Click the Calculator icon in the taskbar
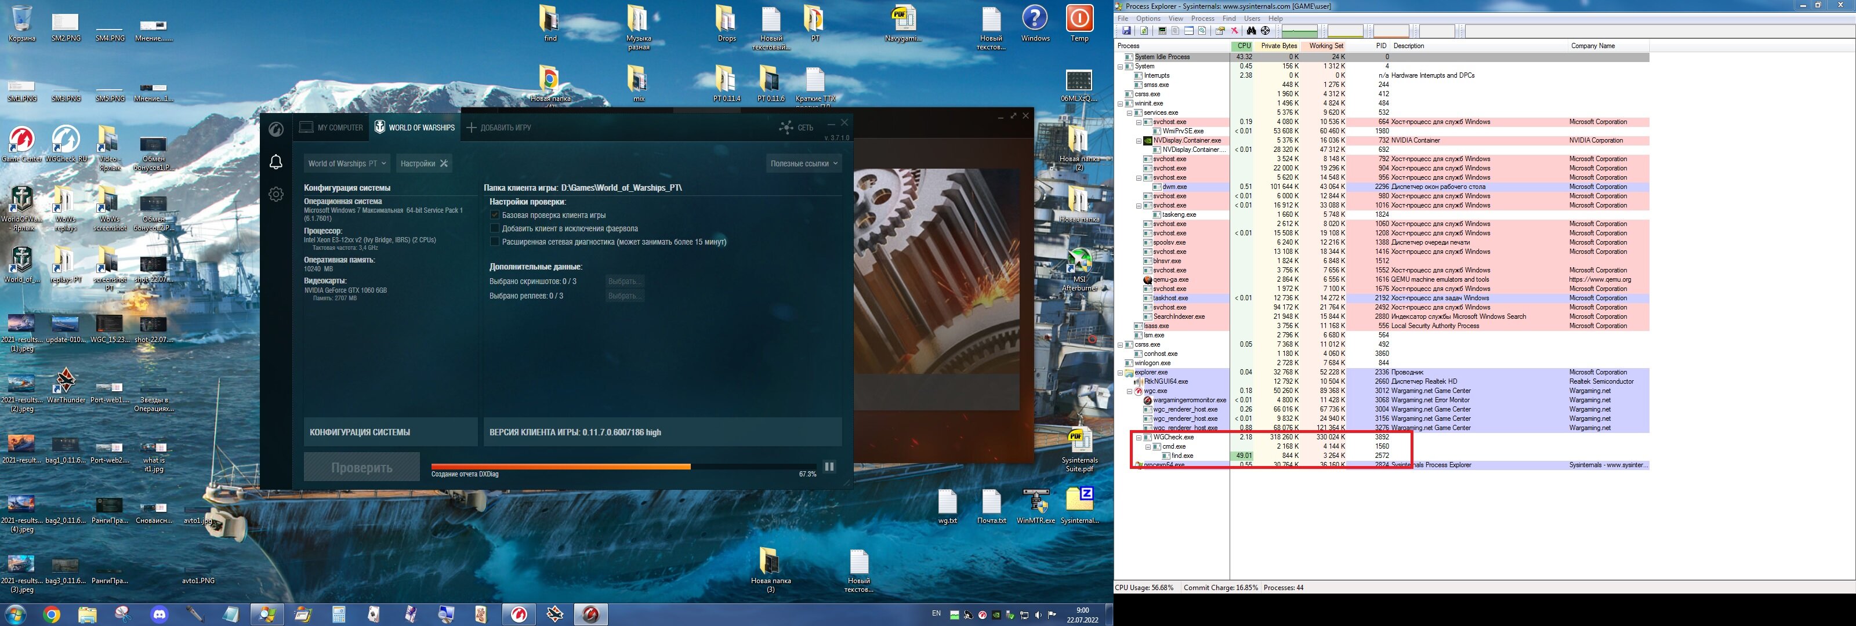The image size is (1856, 626). [339, 614]
